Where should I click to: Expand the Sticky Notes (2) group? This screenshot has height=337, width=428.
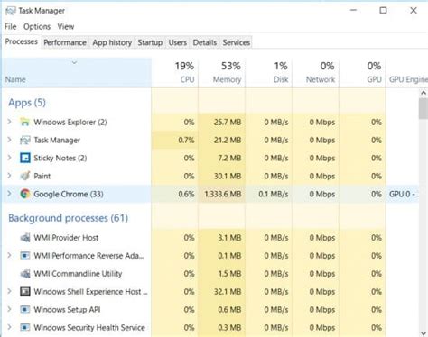point(9,158)
